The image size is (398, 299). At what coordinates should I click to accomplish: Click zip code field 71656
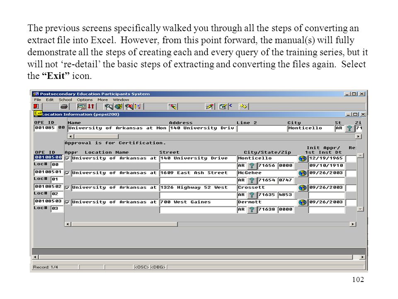click(267, 166)
